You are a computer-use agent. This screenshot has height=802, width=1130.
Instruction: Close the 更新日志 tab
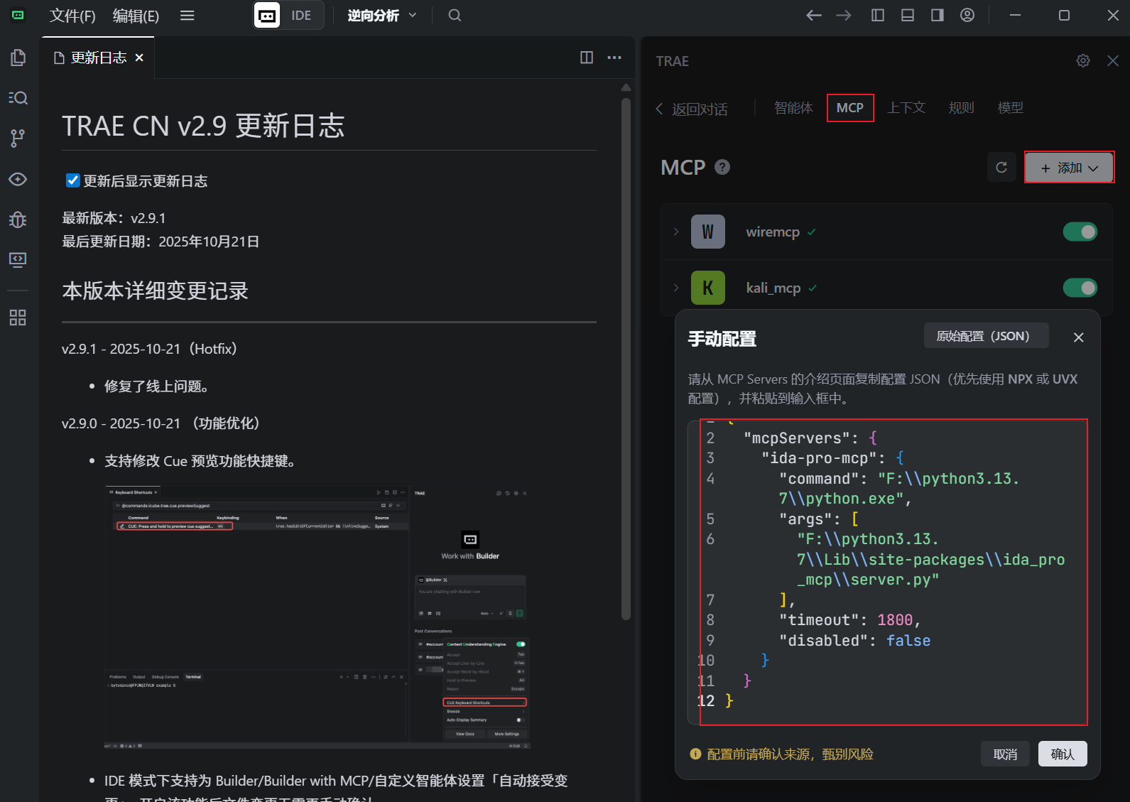(x=139, y=58)
